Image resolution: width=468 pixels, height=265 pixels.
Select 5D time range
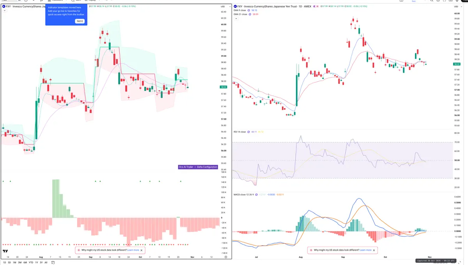tap(9, 263)
